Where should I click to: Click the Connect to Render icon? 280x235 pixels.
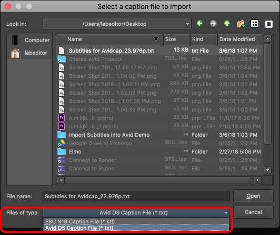62,160
